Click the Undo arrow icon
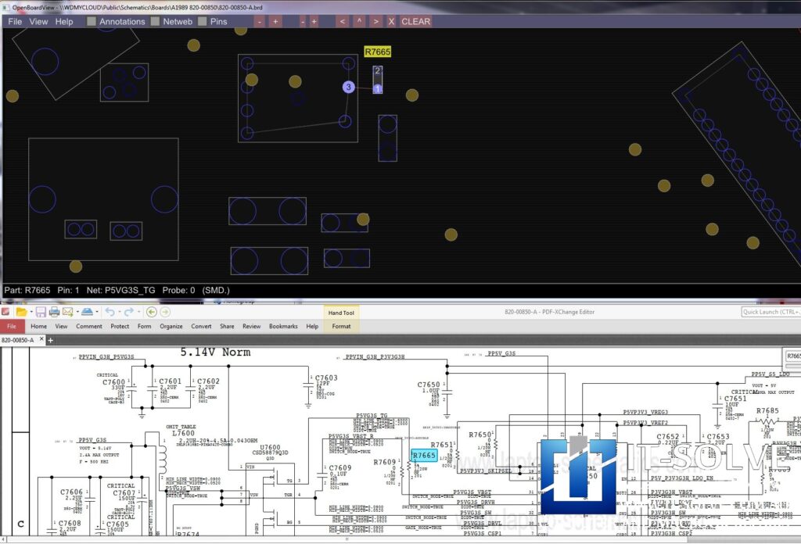The height and width of the screenshot is (544, 801). (x=110, y=312)
